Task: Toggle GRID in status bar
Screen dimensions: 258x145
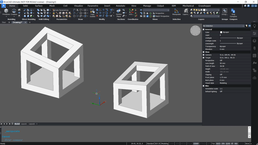Action: [x=178, y=143]
